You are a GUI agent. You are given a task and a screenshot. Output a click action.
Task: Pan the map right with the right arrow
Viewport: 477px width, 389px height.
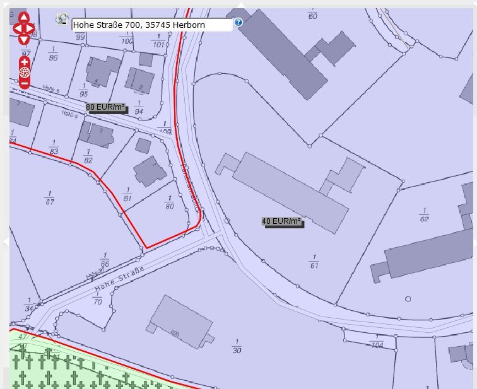(x=32, y=28)
